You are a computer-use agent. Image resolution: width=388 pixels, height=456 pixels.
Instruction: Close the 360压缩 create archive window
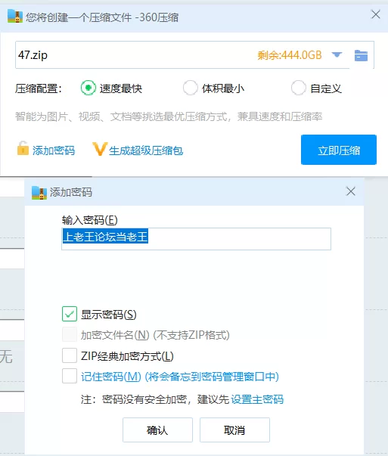point(375,14)
